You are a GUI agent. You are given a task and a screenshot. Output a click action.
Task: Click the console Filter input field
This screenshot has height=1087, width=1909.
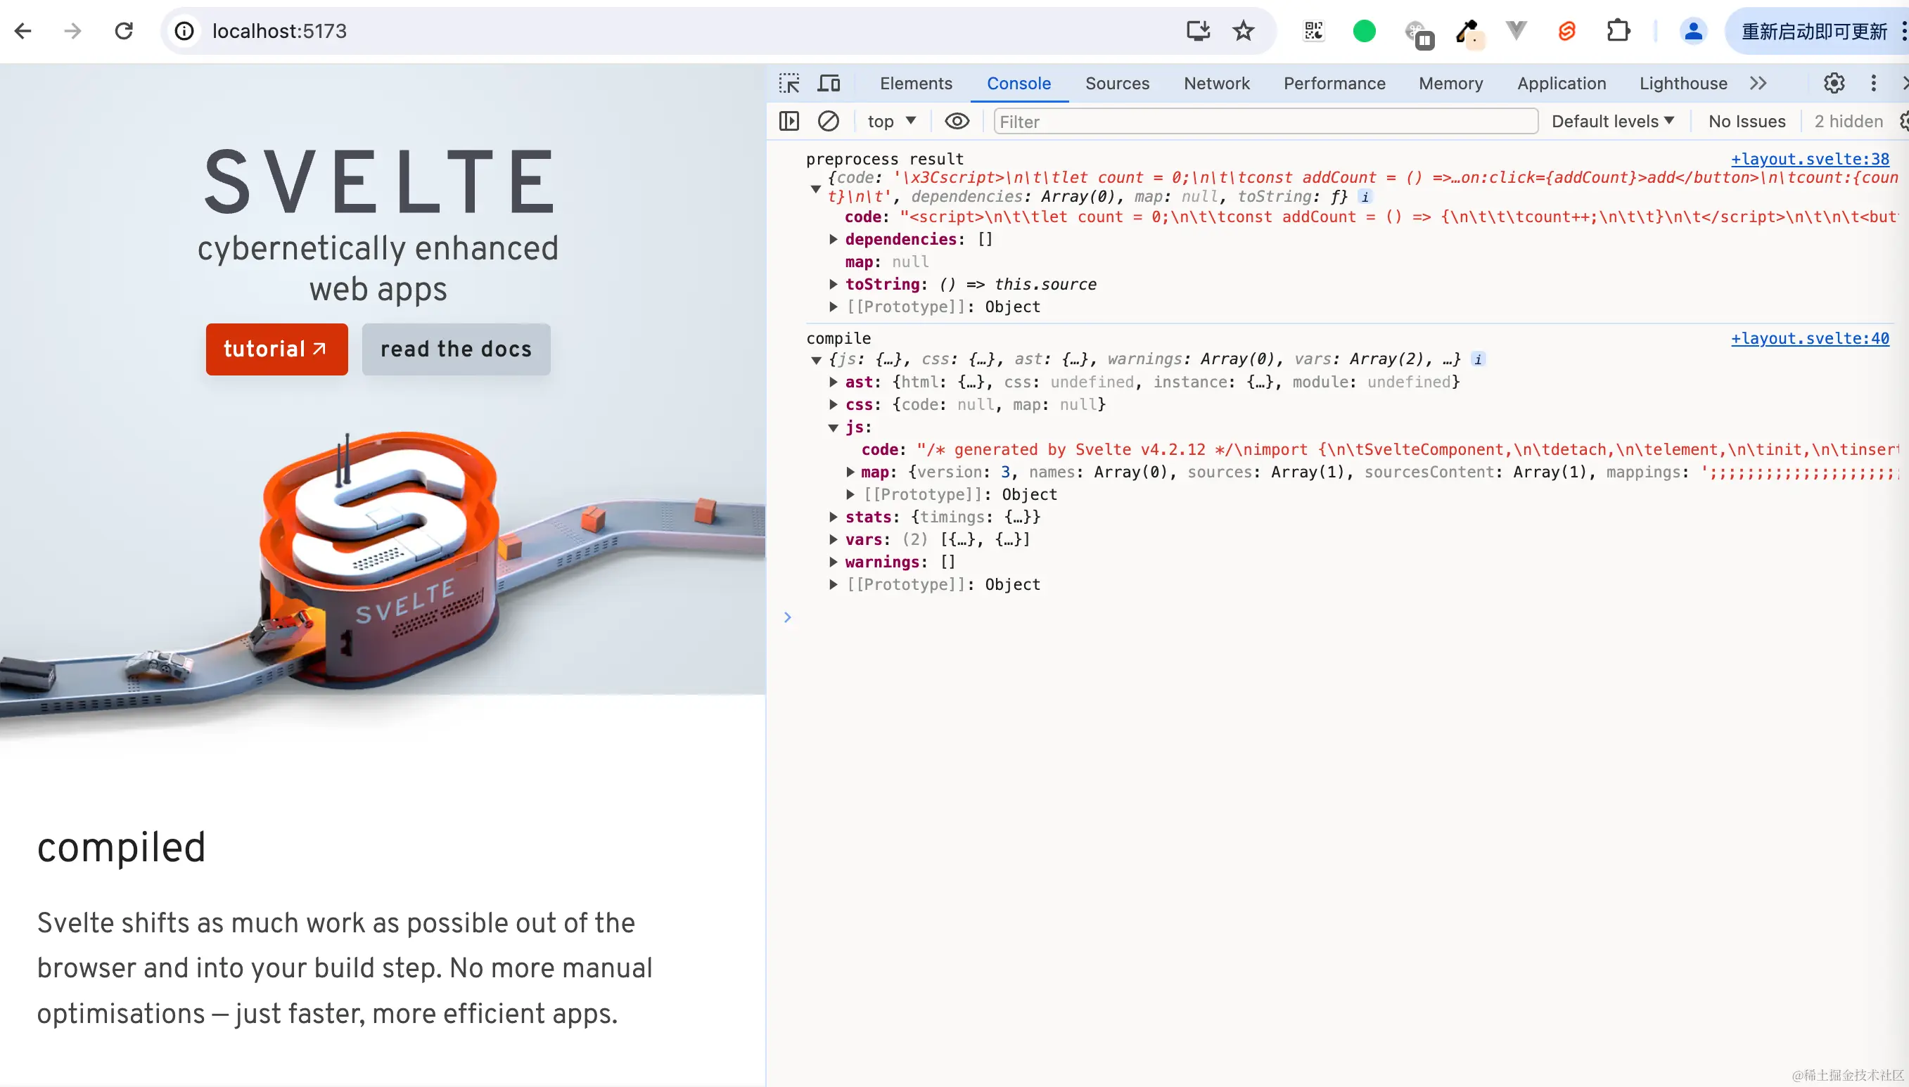pos(1264,121)
